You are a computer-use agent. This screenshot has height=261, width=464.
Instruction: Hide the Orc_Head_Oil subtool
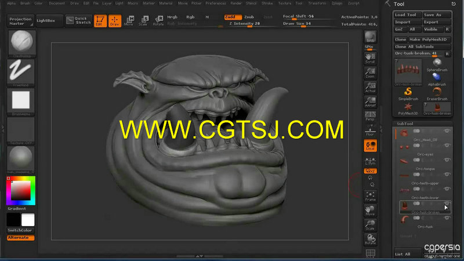[447, 131]
